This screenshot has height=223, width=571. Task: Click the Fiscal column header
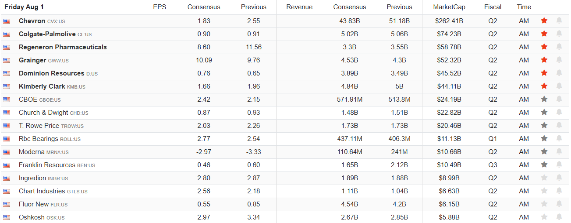click(x=493, y=7)
